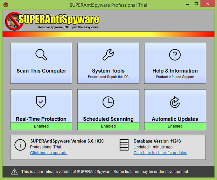Click the SUPERAntiSpyware logo banner
Screen dimensions: 217x180
(x=52, y=21)
